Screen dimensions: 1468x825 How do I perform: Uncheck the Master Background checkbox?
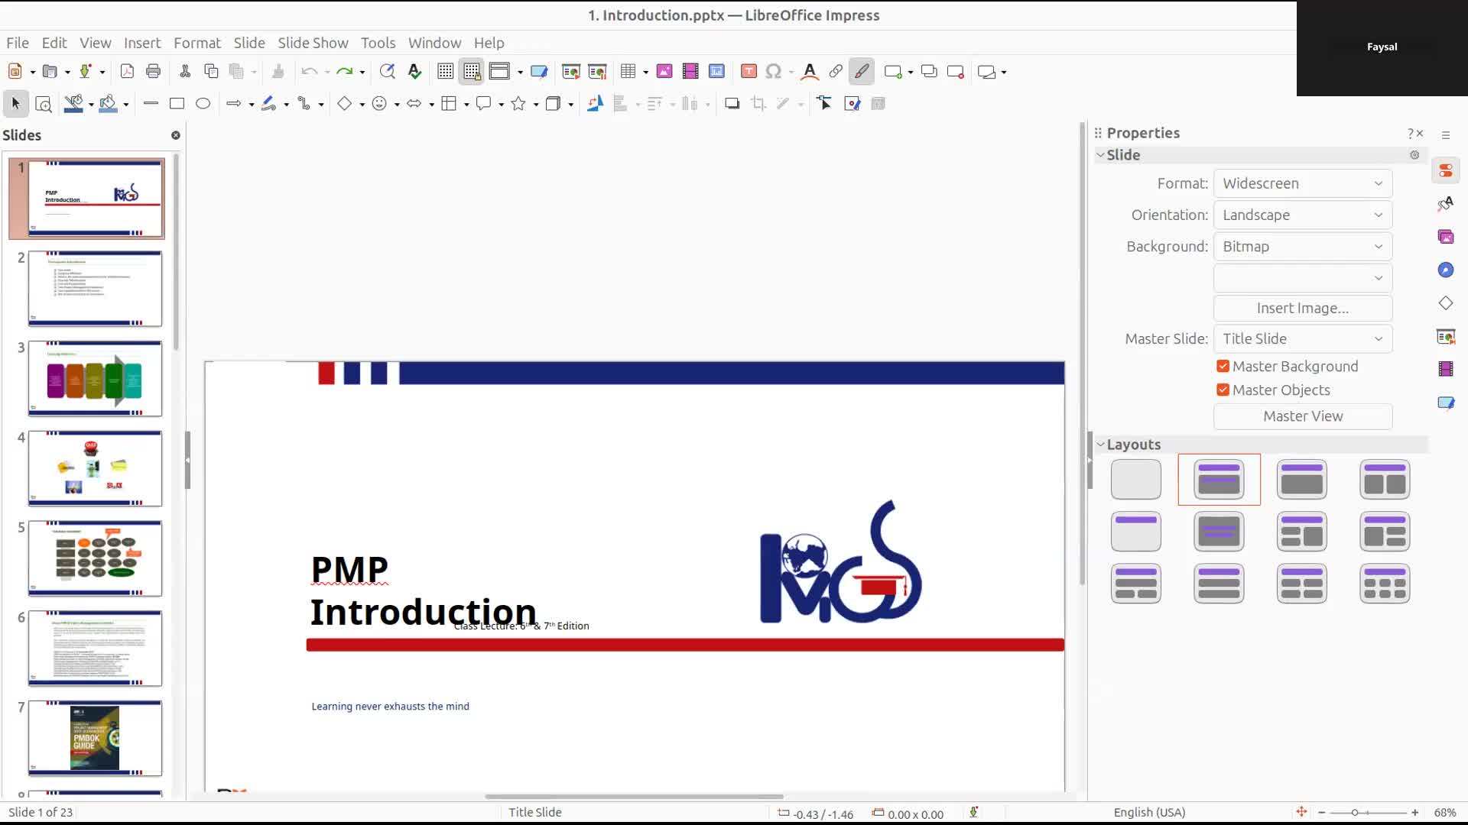click(x=1223, y=367)
